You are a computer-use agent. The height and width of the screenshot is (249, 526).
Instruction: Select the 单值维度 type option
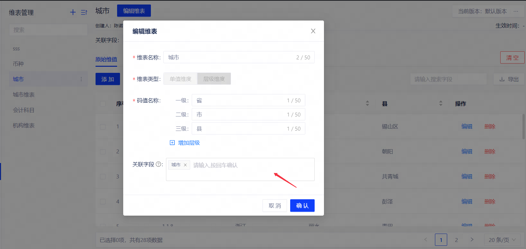pyautogui.click(x=180, y=79)
